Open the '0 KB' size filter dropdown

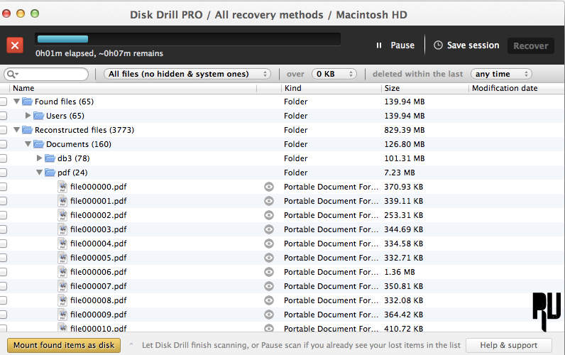click(334, 74)
